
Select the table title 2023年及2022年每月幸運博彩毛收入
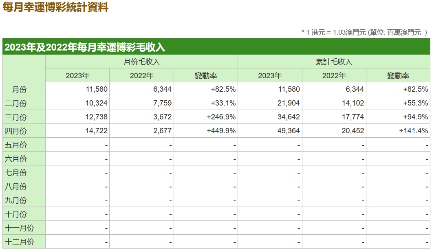pyautogui.click(x=85, y=47)
